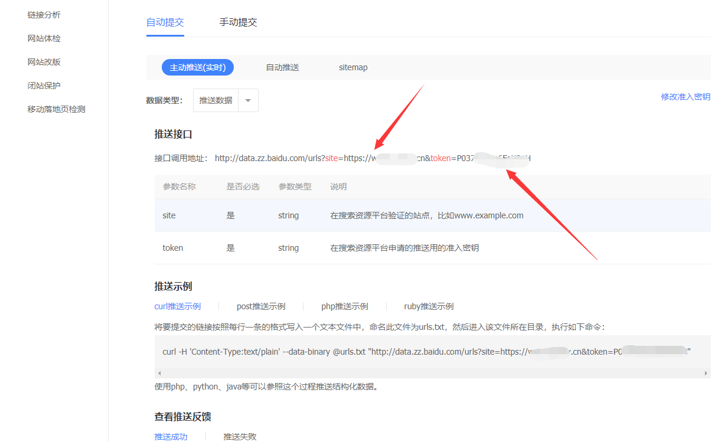Click the 查看推送反馈 section heading

183,417
